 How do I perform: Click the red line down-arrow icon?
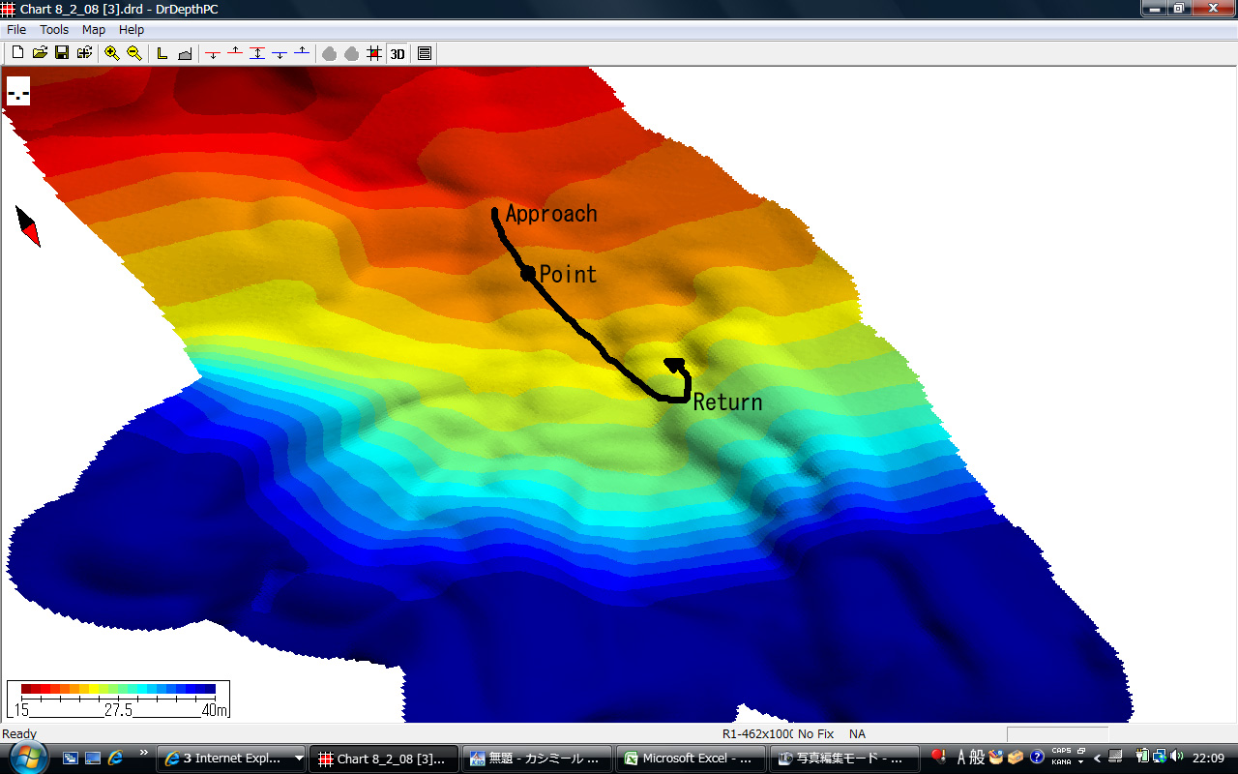pos(213,53)
